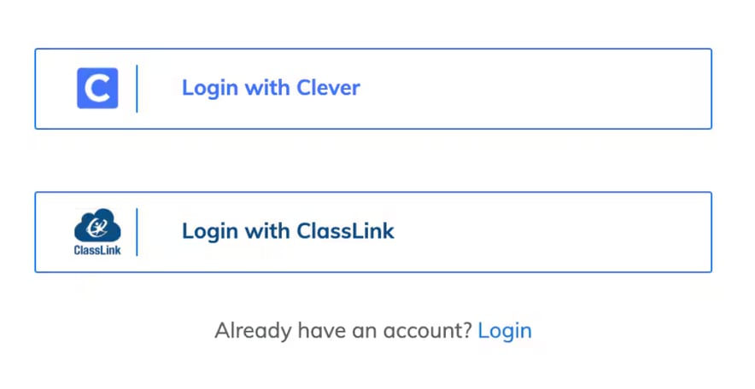
Task: Click the word 'Clever' in the top button
Action: 328,88
